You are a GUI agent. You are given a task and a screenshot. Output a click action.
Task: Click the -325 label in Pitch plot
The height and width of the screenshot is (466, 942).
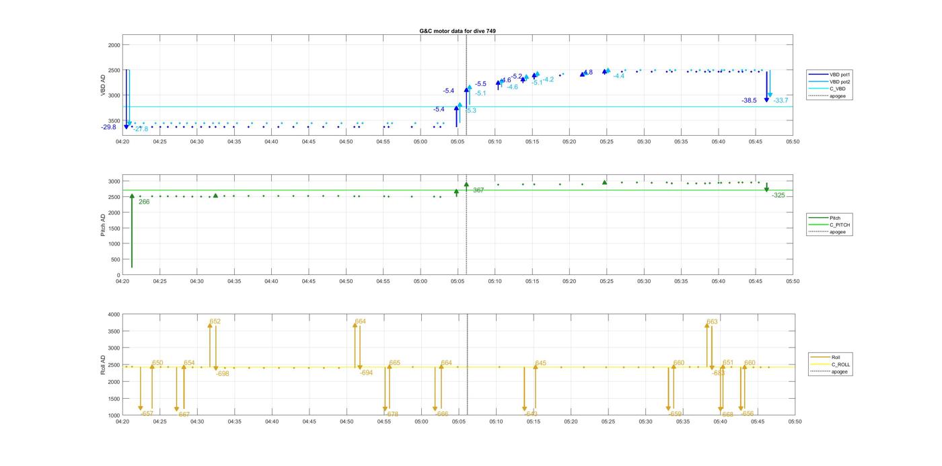click(x=778, y=195)
